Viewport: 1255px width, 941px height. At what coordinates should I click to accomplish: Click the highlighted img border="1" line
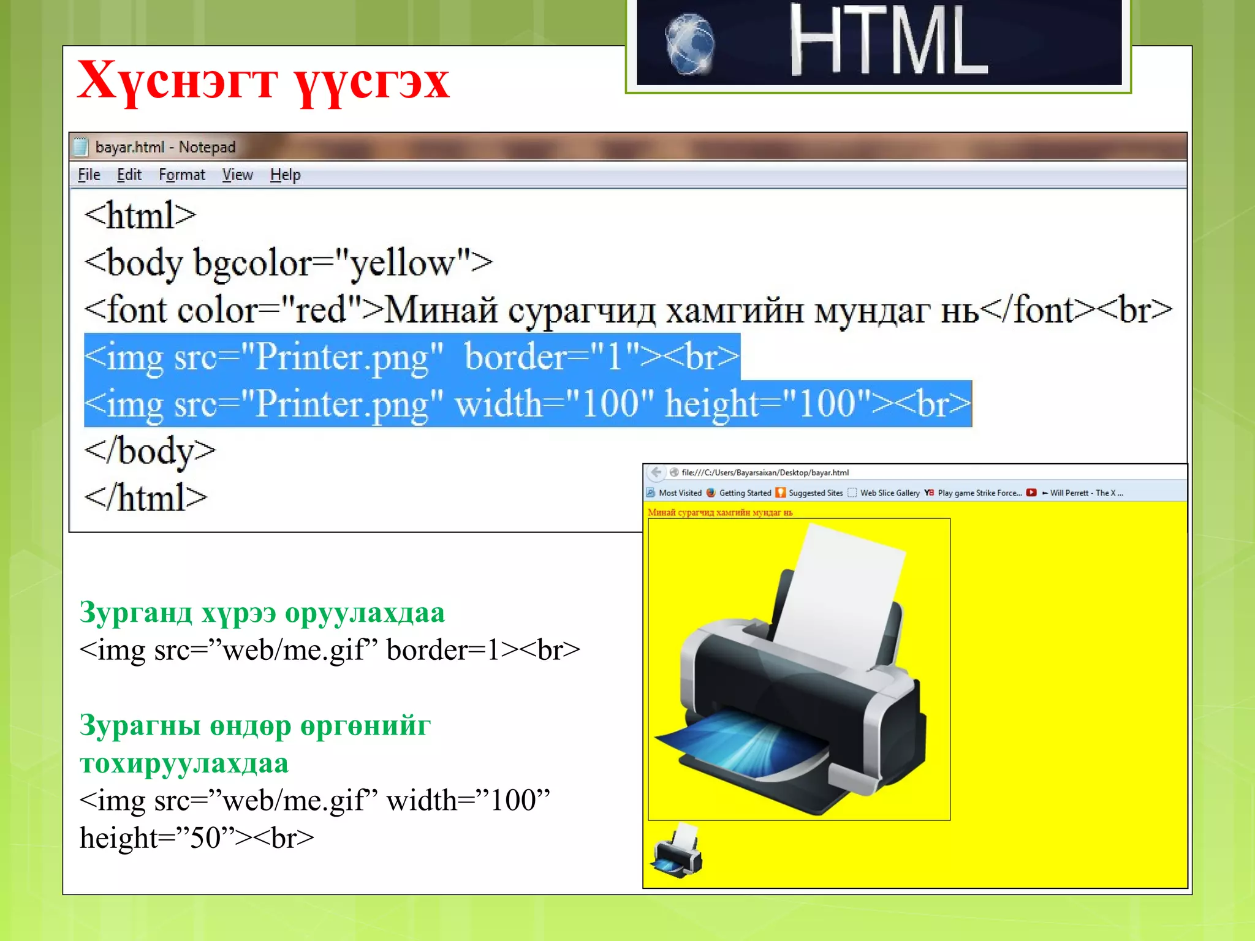[412, 357]
